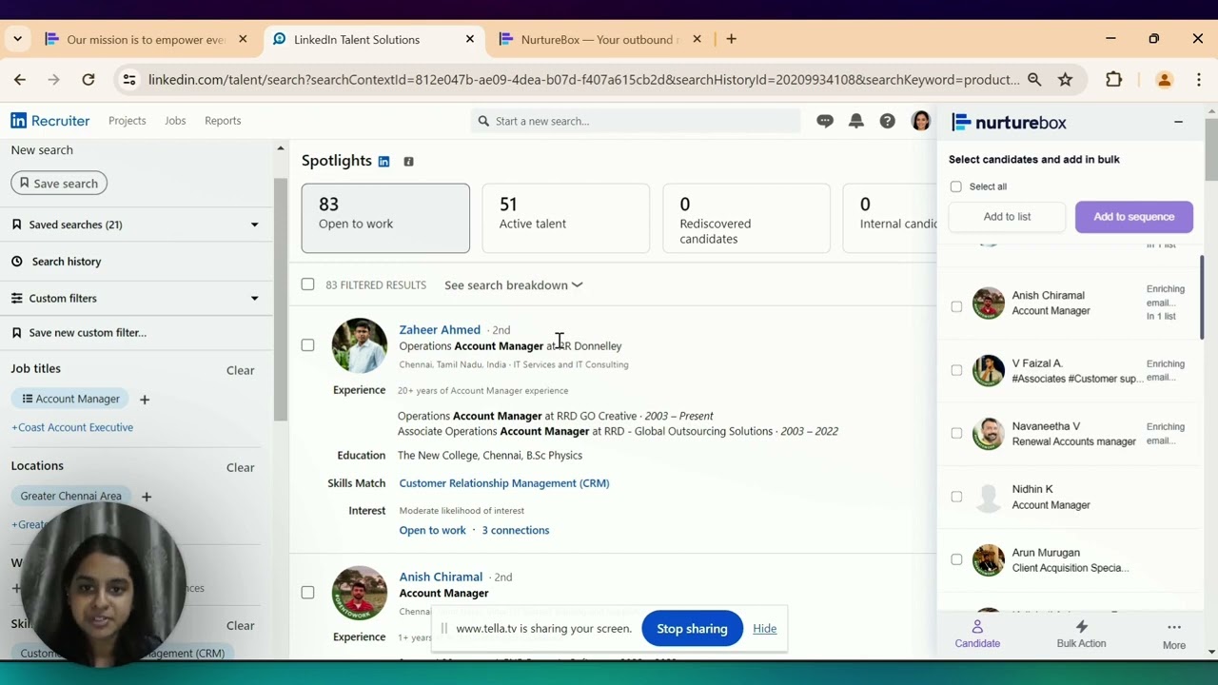
Task: Click the browser address bar URL
Action: 583,80
